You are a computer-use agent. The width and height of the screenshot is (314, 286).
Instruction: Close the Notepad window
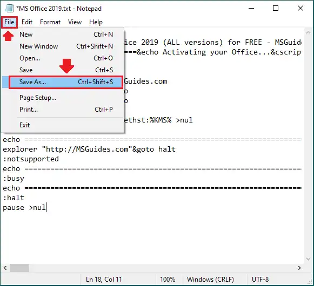tap(300, 8)
